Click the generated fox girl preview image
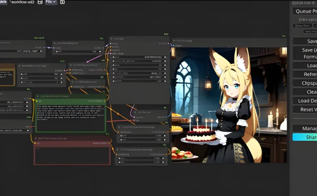The height and width of the screenshot is (196, 317). coord(229,105)
